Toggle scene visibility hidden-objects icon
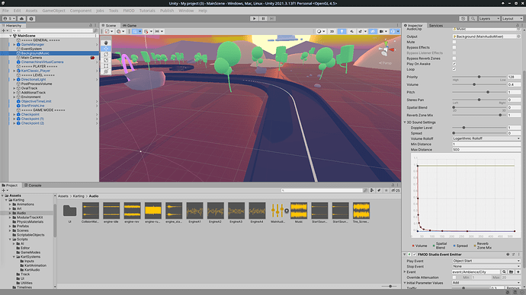526x295 pixels. click(x=373, y=31)
